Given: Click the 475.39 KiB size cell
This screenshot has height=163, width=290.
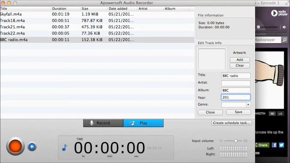Looking at the screenshot, I should (x=92, y=27).
